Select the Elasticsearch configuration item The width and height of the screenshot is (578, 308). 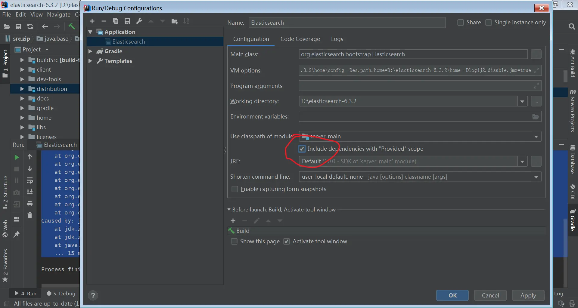[x=155, y=42]
